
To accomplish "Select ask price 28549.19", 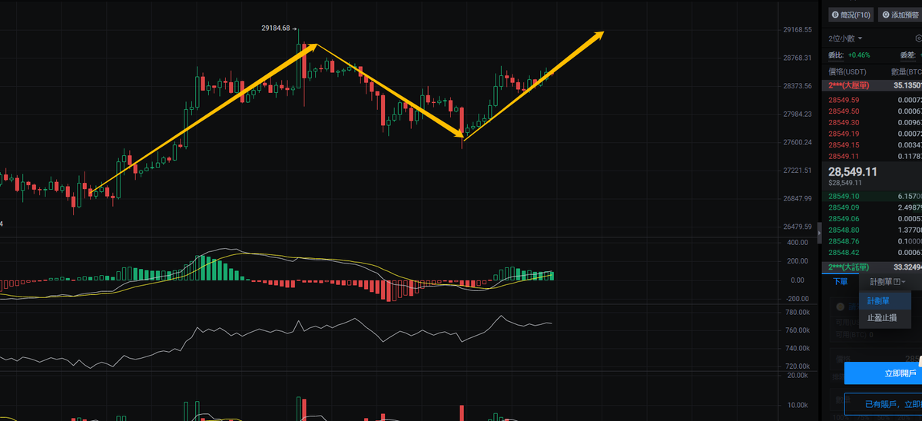I will [844, 134].
